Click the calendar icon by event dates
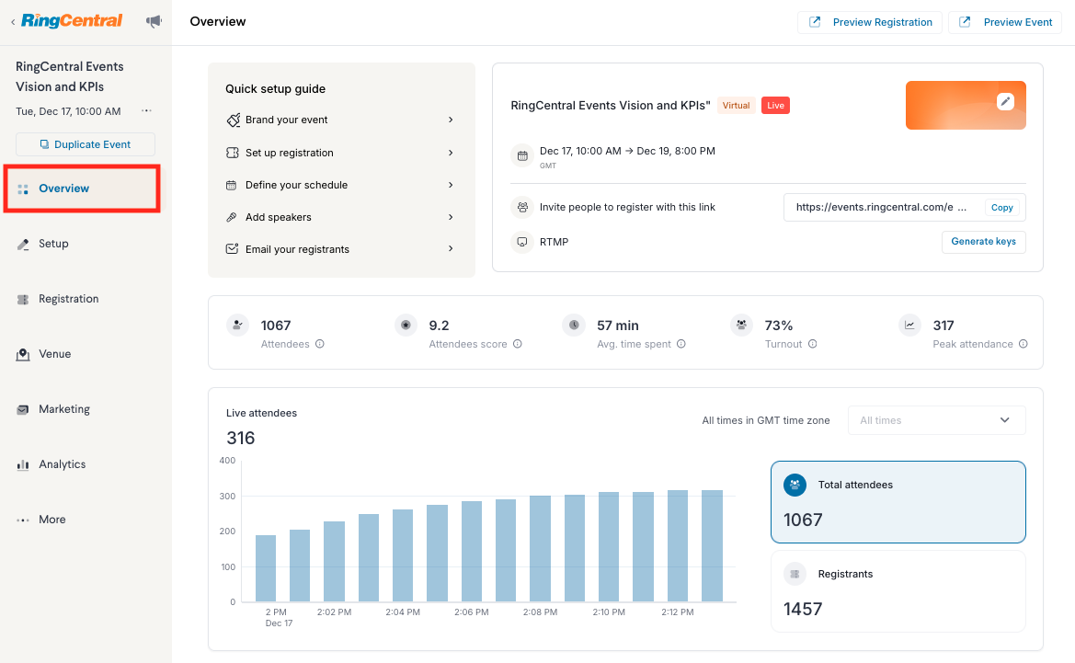 click(x=522, y=155)
